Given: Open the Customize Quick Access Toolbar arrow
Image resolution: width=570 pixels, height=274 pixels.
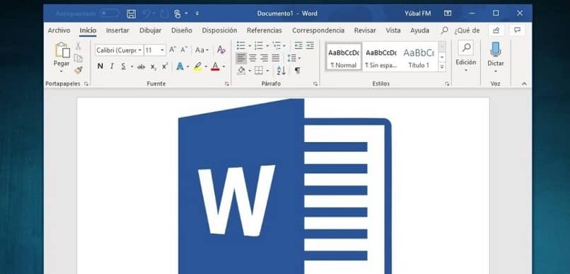Looking at the screenshot, I should 197,14.
